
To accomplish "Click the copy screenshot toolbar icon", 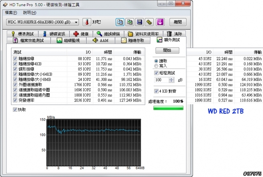I will (130, 22).
